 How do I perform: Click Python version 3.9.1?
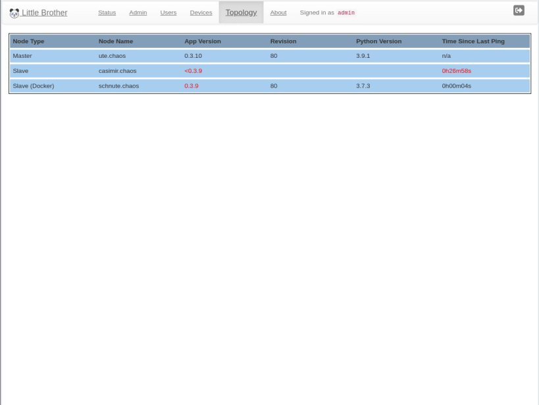363,56
